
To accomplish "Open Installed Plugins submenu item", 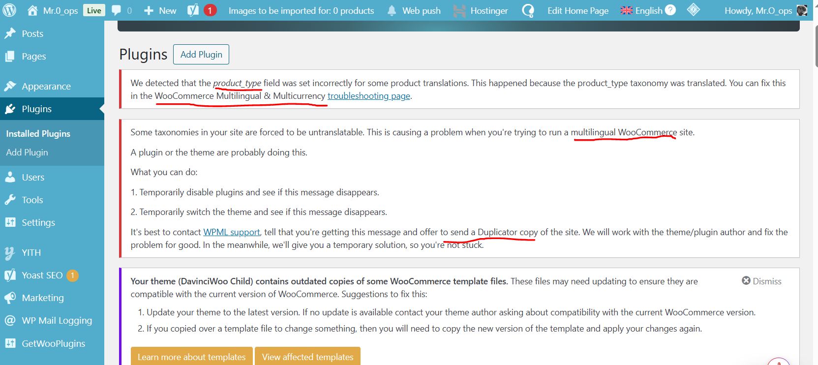I will (38, 133).
